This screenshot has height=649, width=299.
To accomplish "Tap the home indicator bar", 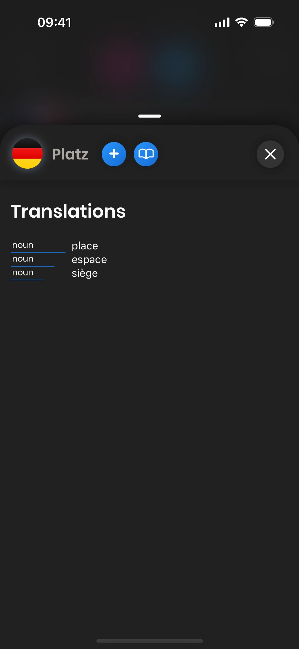I will (x=149, y=641).
